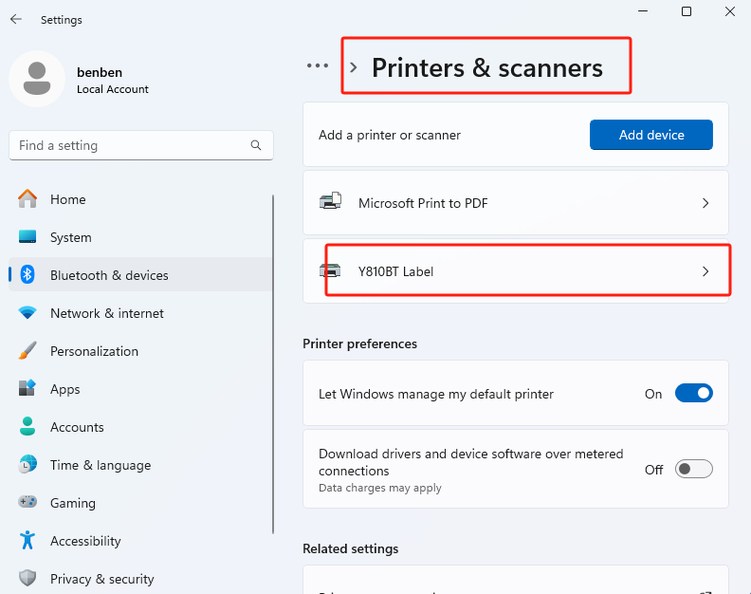This screenshot has height=594, width=751.
Task: Click the Privacy & security shield icon
Action: pos(27,578)
